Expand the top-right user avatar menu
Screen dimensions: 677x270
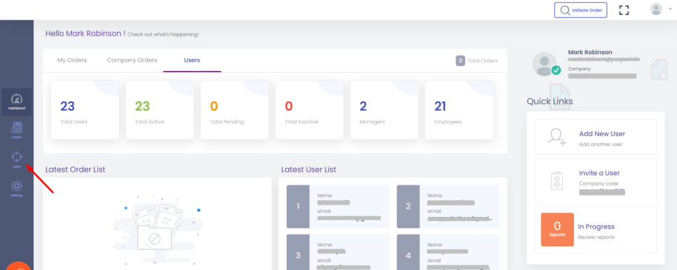click(x=658, y=10)
